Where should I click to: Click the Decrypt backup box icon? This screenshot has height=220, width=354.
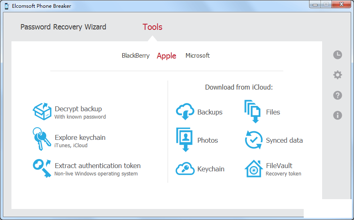[42, 112]
